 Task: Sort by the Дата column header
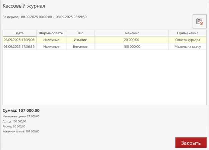[19, 33]
